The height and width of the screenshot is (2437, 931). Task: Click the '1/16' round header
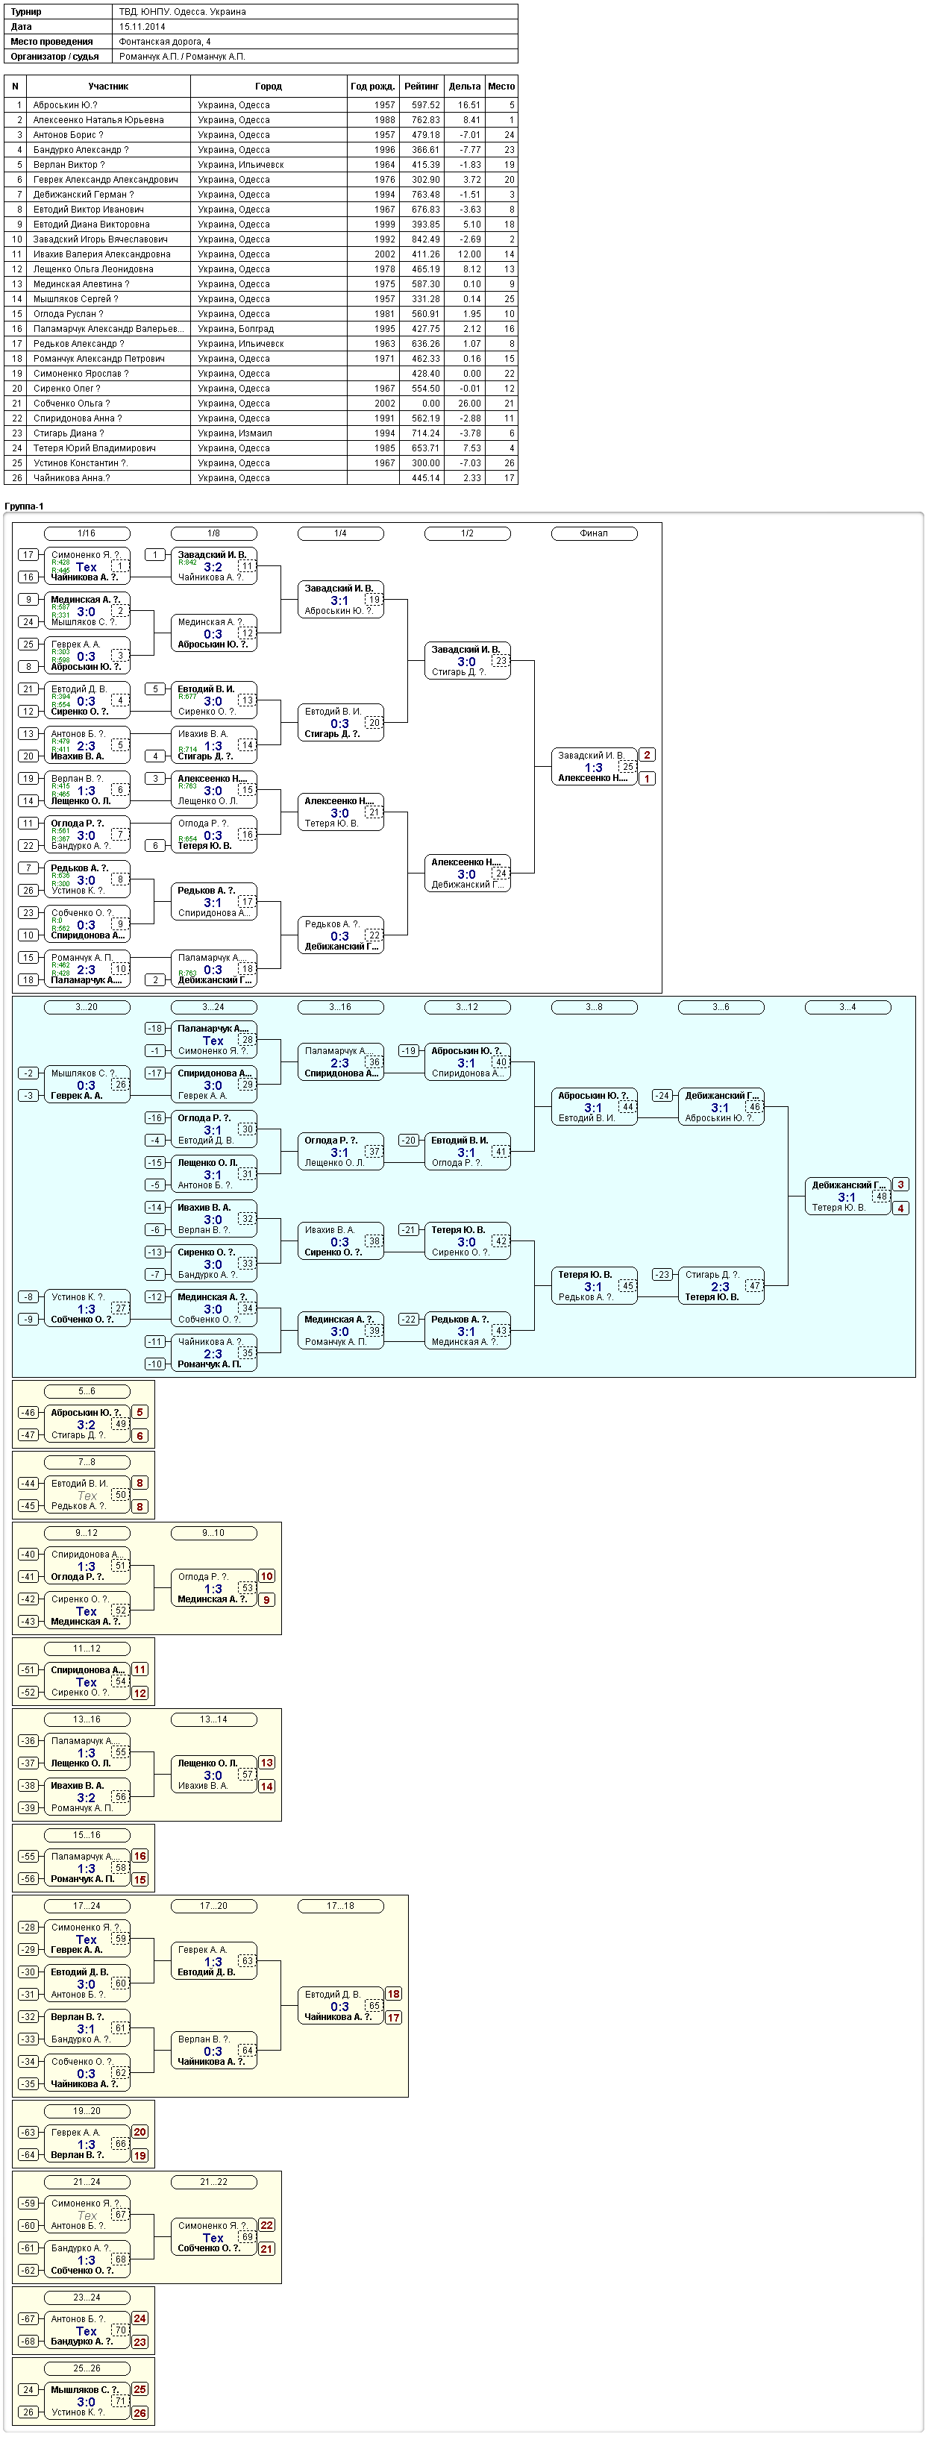pyautogui.click(x=86, y=533)
